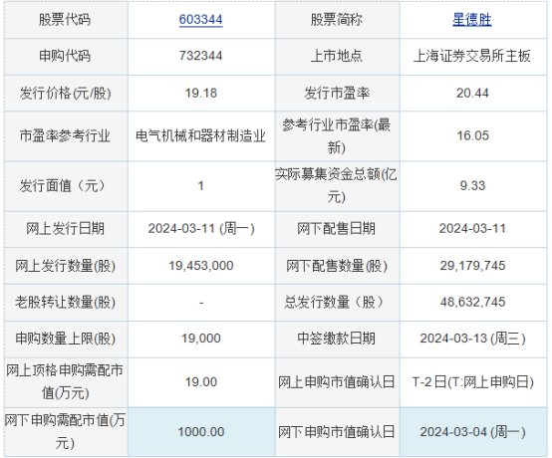Screen dimensions: 552x458
Task: Select the 市盈率参考行业 label
Action: pyautogui.click(x=65, y=135)
